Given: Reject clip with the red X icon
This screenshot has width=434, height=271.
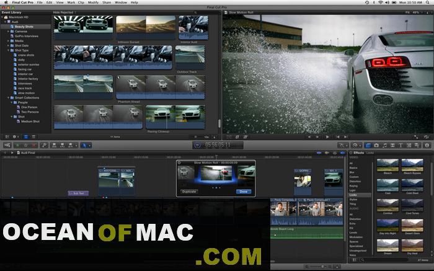Looking at the screenshot, I should (33, 145).
